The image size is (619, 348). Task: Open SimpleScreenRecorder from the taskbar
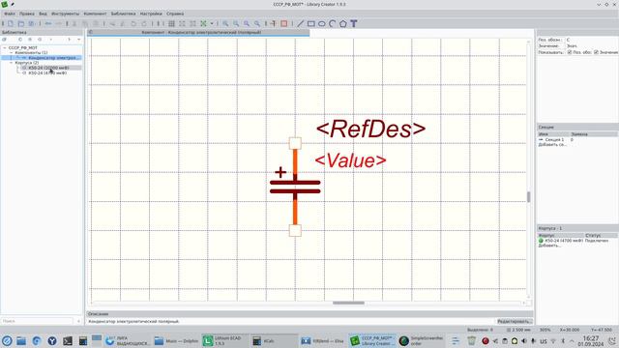(x=421, y=340)
